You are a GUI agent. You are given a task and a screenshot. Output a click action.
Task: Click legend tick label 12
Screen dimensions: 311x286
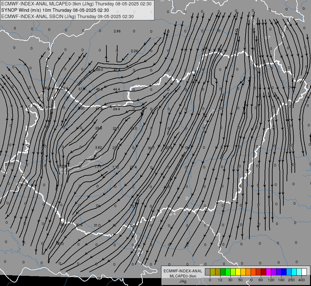tap(220, 280)
